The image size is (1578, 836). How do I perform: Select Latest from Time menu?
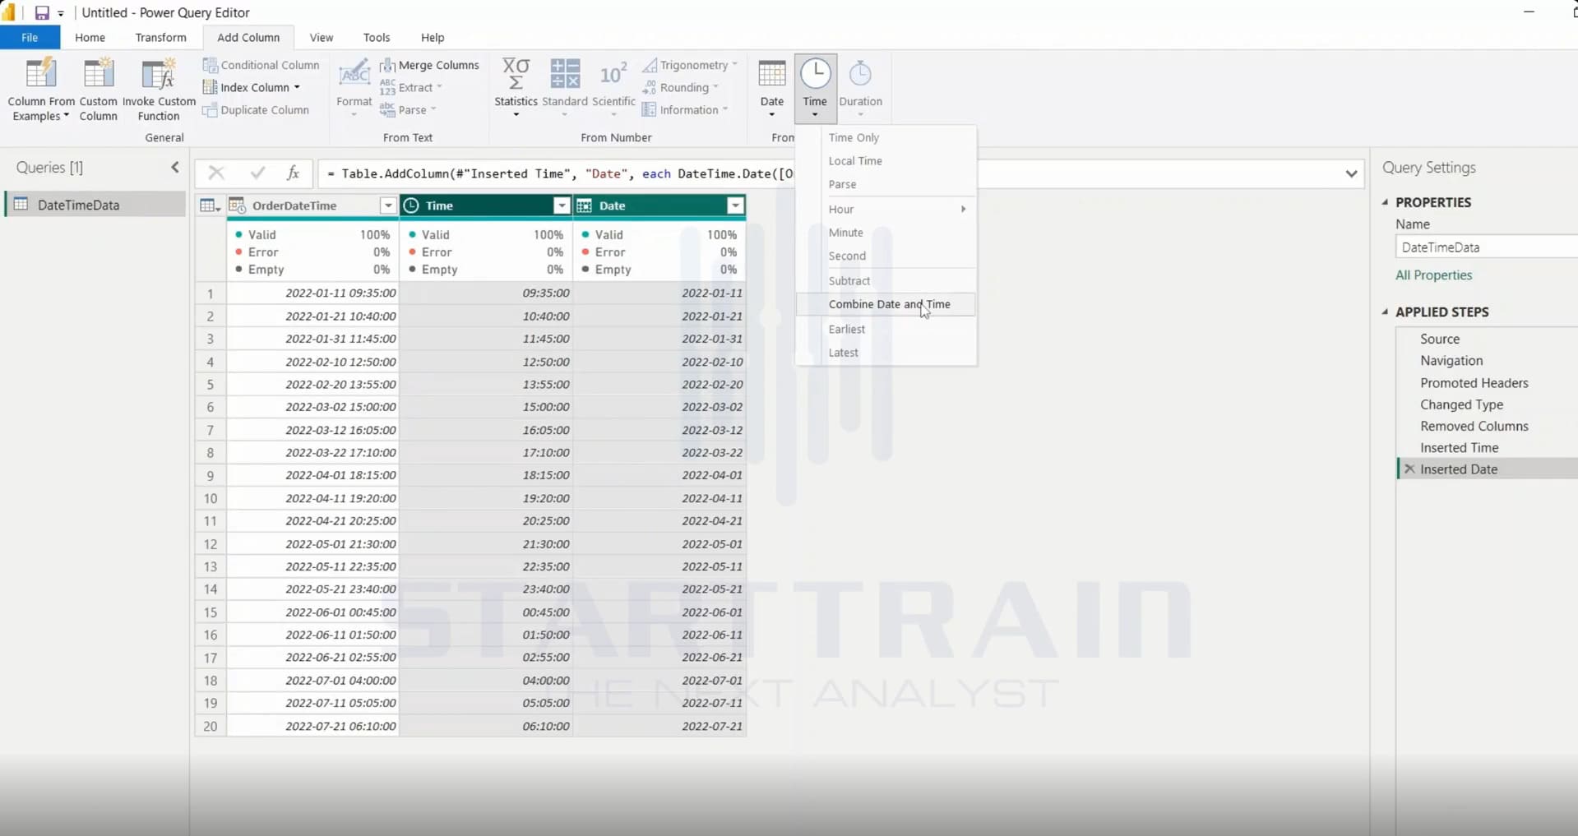click(886, 353)
